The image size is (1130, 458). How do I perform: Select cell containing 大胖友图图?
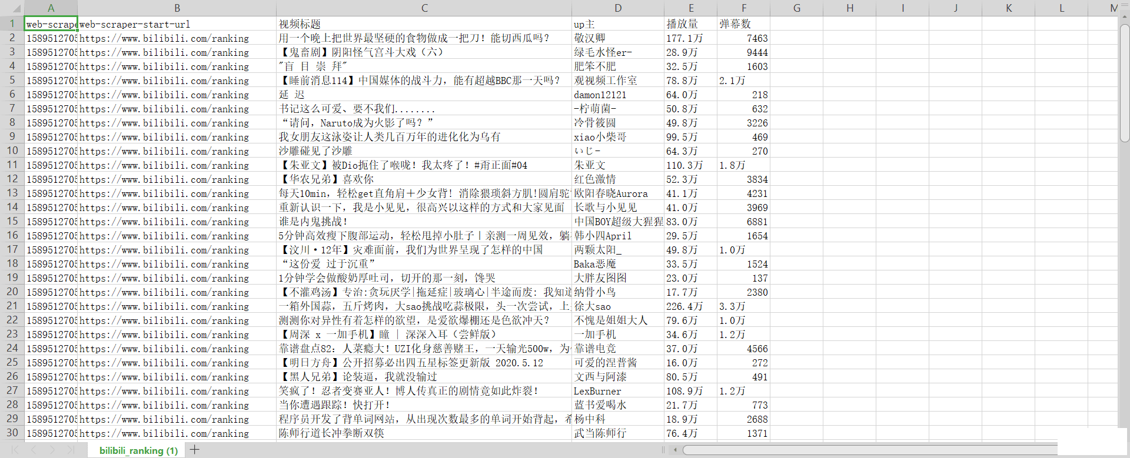pyautogui.click(x=618, y=278)
